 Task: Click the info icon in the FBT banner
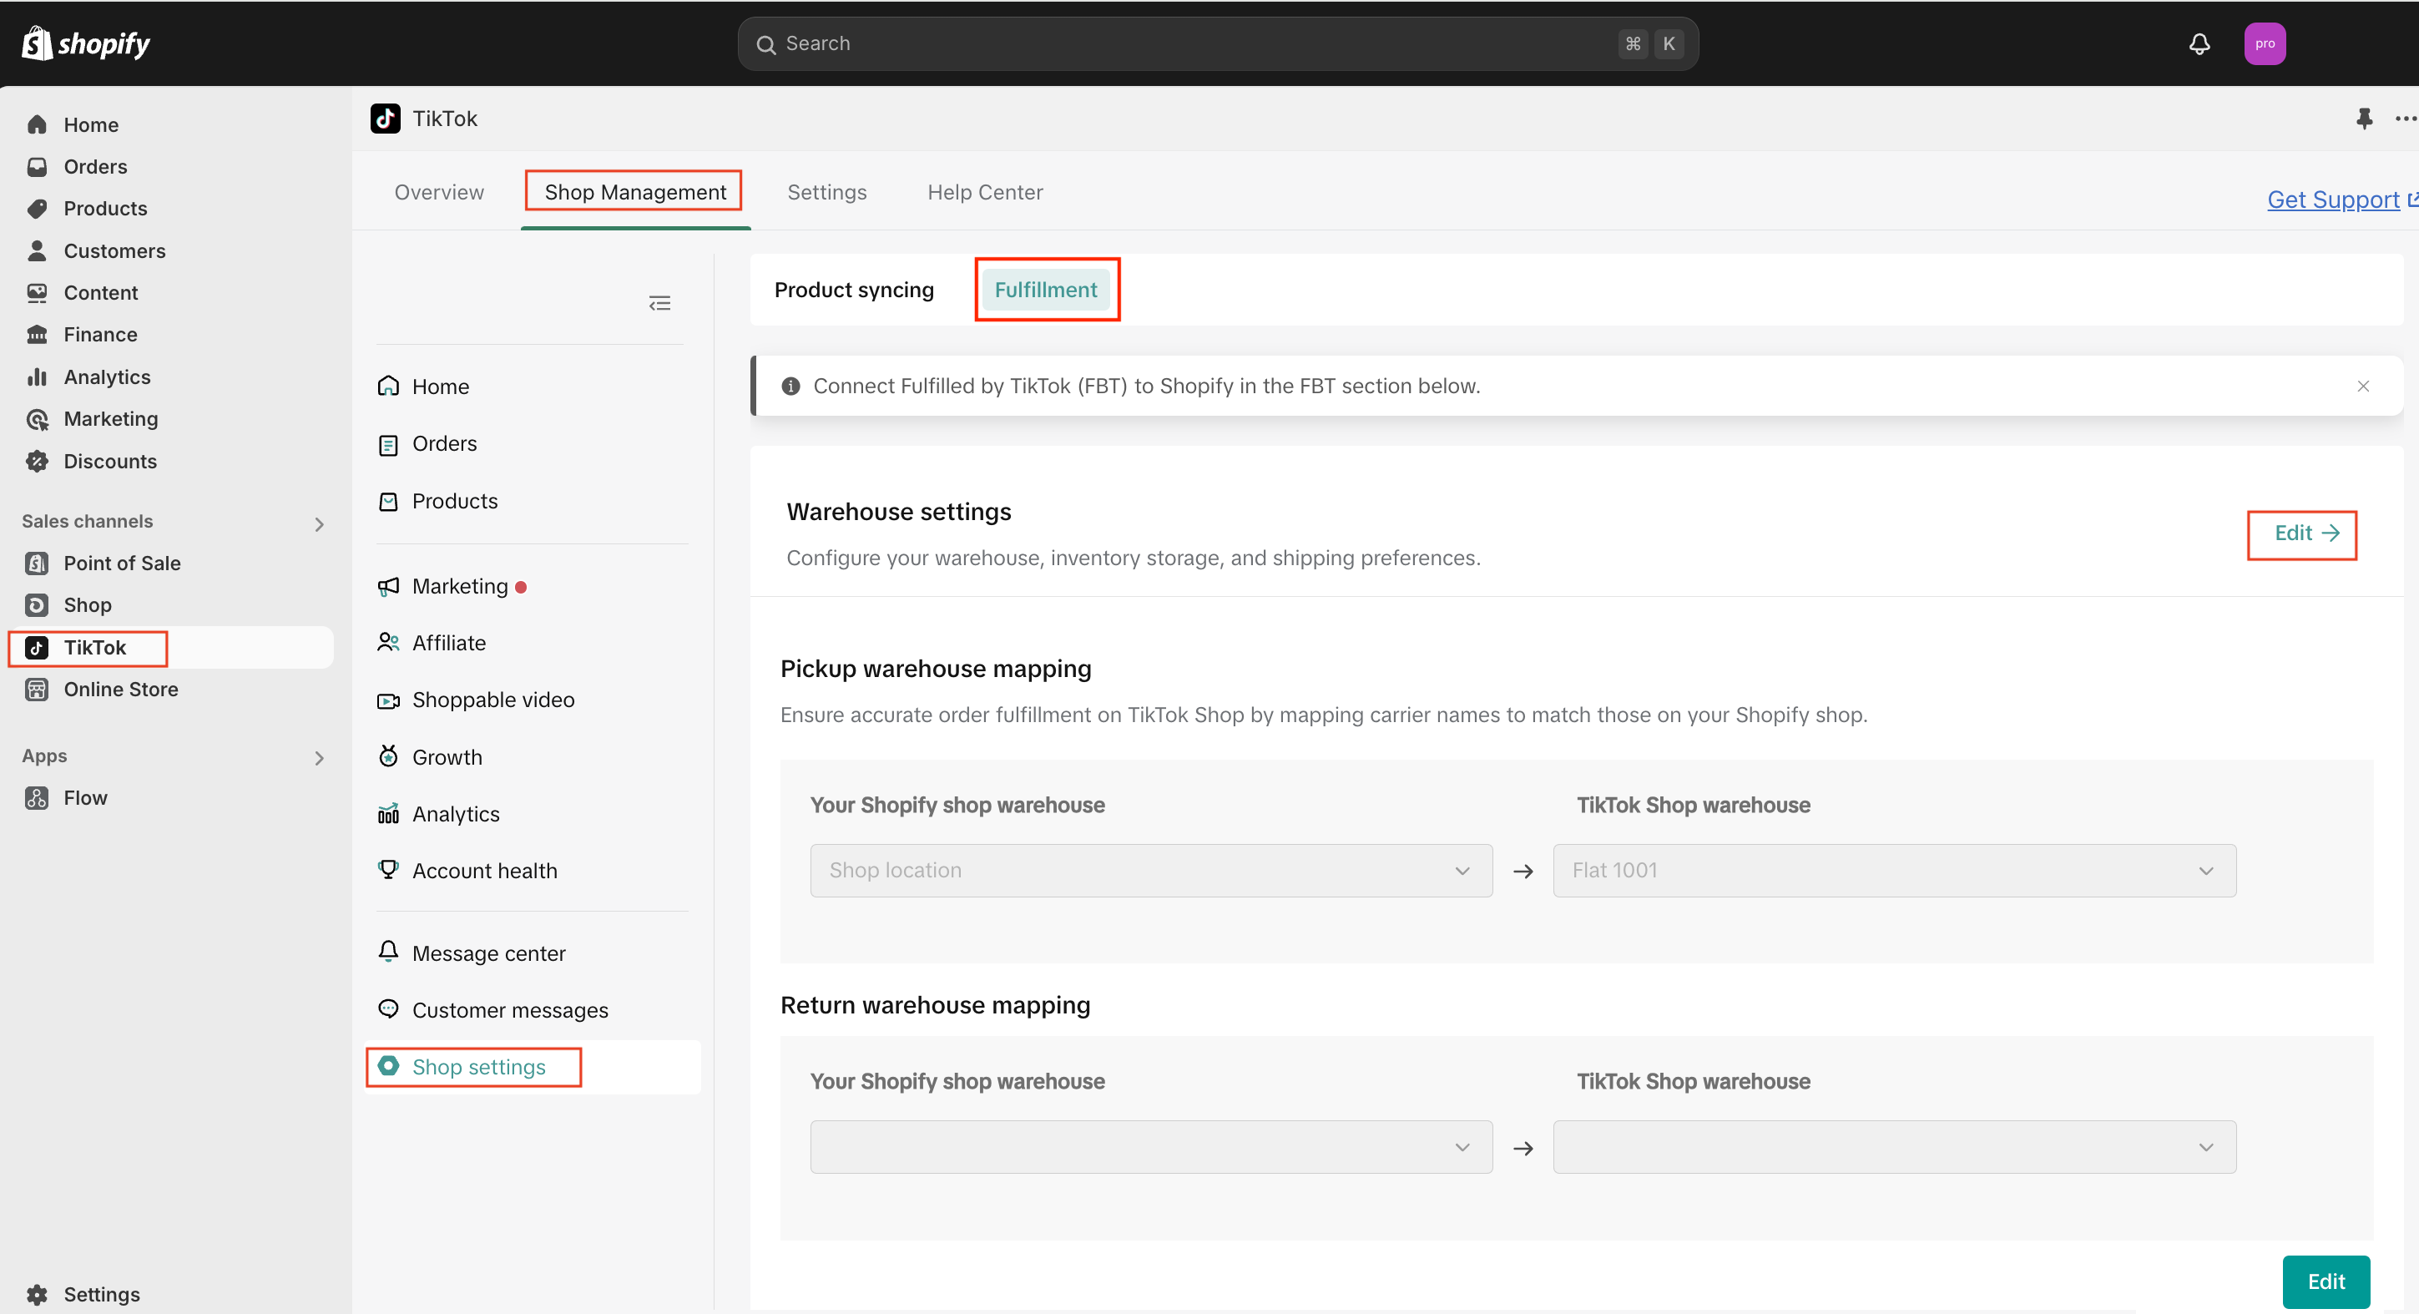tap(790, 386)
